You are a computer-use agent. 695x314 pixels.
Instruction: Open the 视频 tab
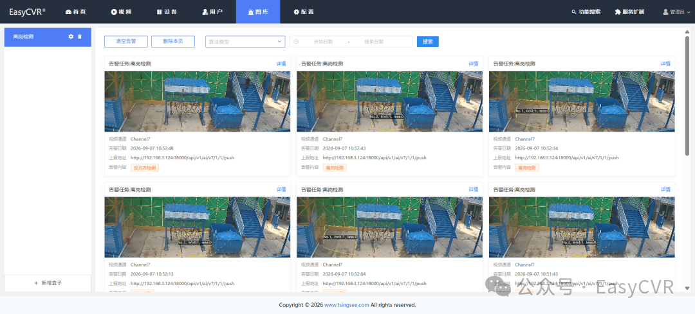[121, 12]
